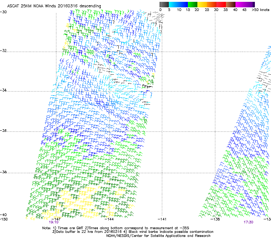Click the chart title 'ASCAT 25KM NOAA Winds 20160316 descending'
Image resolution: width=271 pixels, height=238 pixels.
click(54, 6)
